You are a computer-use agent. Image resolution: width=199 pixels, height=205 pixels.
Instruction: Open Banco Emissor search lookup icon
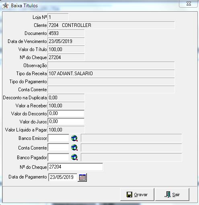pyautogui.click(x=74, y=138)
